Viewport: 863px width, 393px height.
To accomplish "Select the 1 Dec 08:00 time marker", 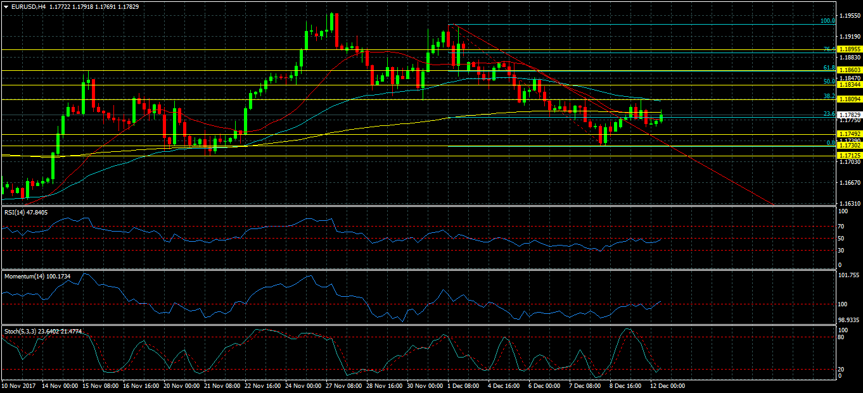I will click(464, 385).
